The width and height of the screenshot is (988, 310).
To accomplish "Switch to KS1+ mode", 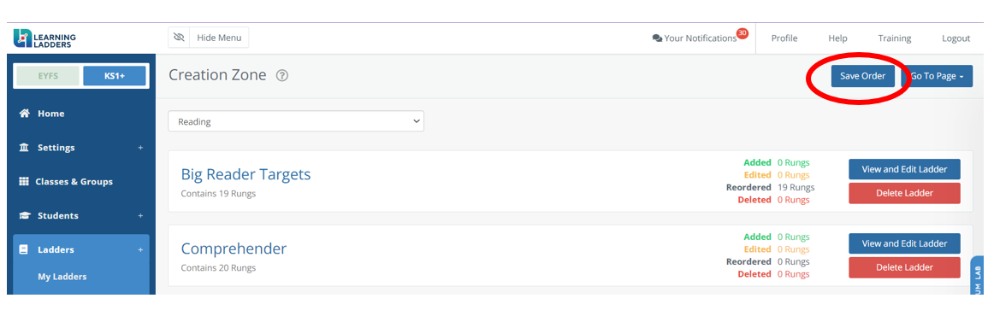I will (115, 75).
